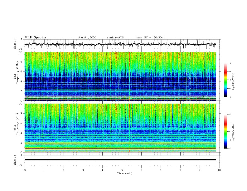
Task: Click time axis tick label "10"
Action: (219, 170)
